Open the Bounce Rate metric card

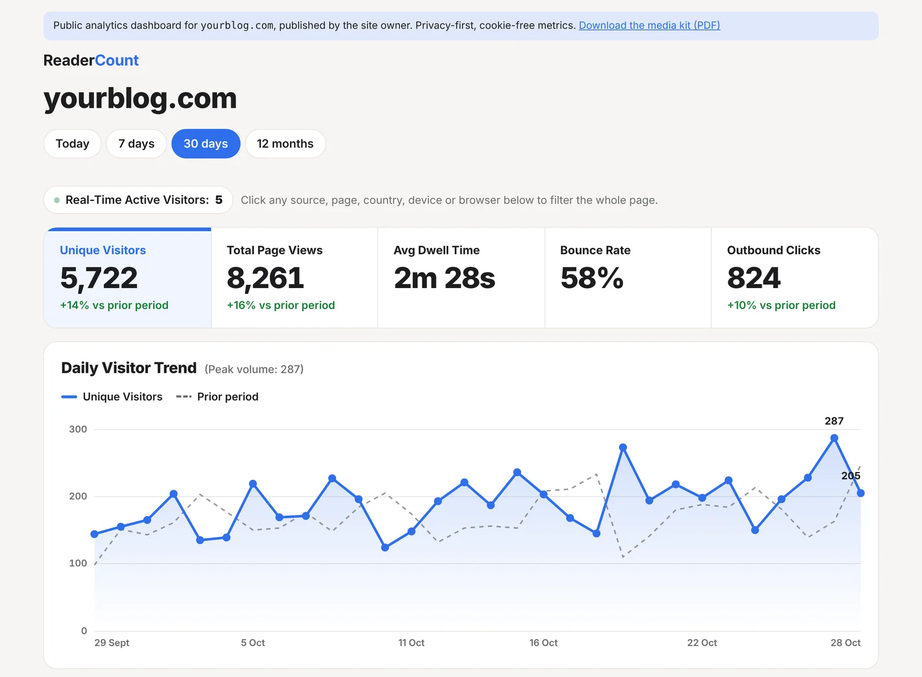628,278
